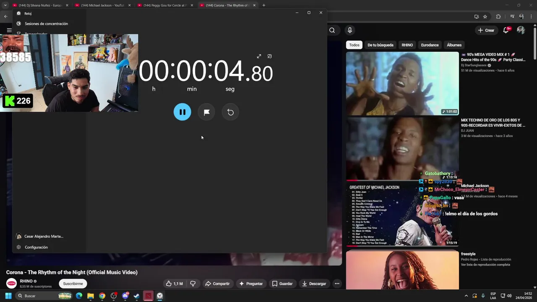Dislike the Corona video
Screen dimensions: 537x302
click(193, 284)
